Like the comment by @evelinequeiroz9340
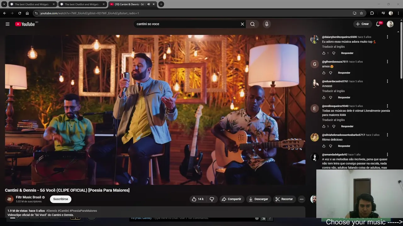This screenshot has height=226, width=403. pyautogui.click(x=324, y=126)
